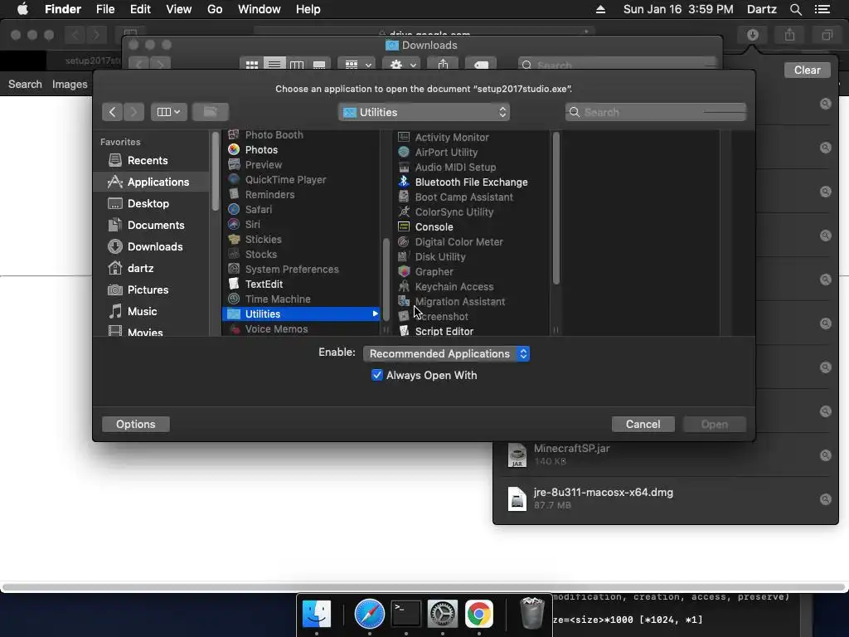Viewport: 849px width, 637px height.
Task: Select Bluetooth File Exchange in Utilities list
Action: [471, 182]
